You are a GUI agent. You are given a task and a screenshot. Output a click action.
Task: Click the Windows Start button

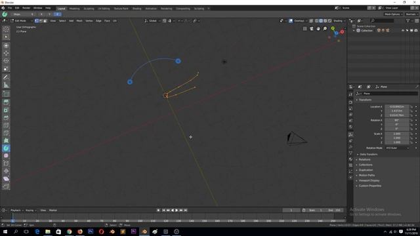(5, 231)
